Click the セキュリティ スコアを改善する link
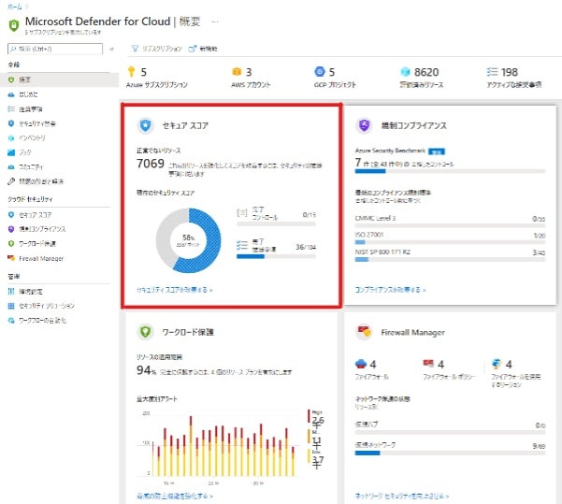562x504 pixels. point(175,290)
